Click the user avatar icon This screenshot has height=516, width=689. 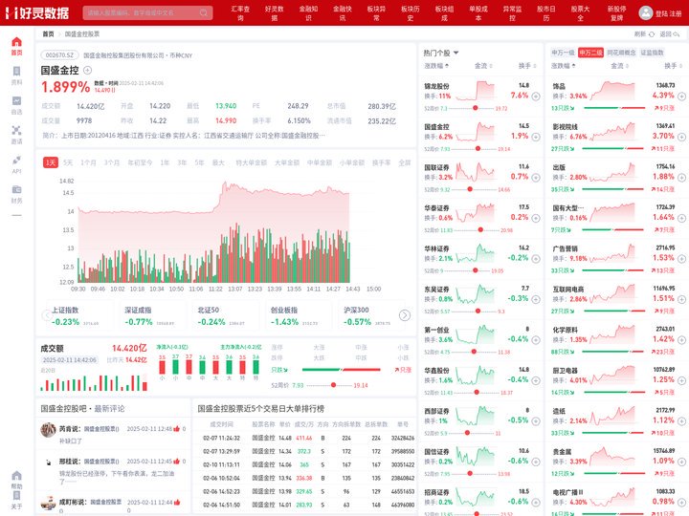click(646, 12)
